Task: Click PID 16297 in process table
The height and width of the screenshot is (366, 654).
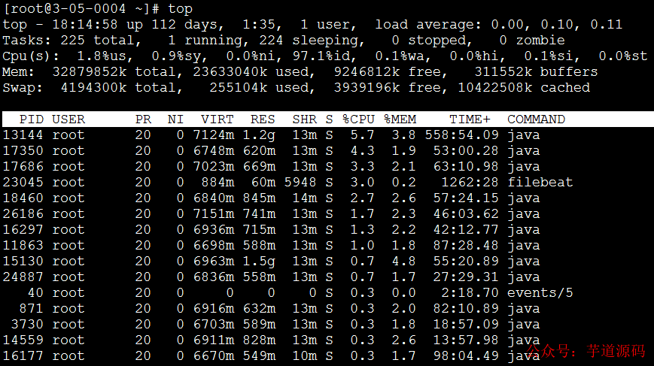Action: coord(23,230)
